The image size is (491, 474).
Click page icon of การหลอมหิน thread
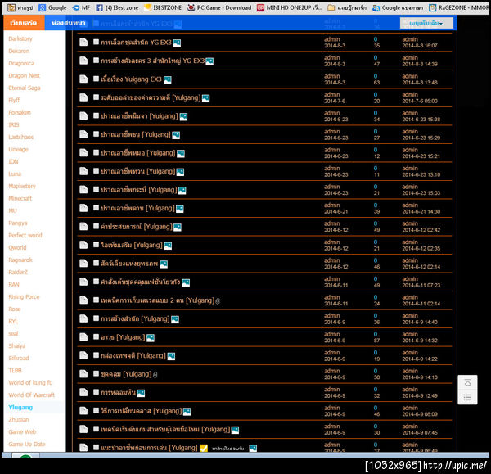pyautogui.click(x=83, y=392)
